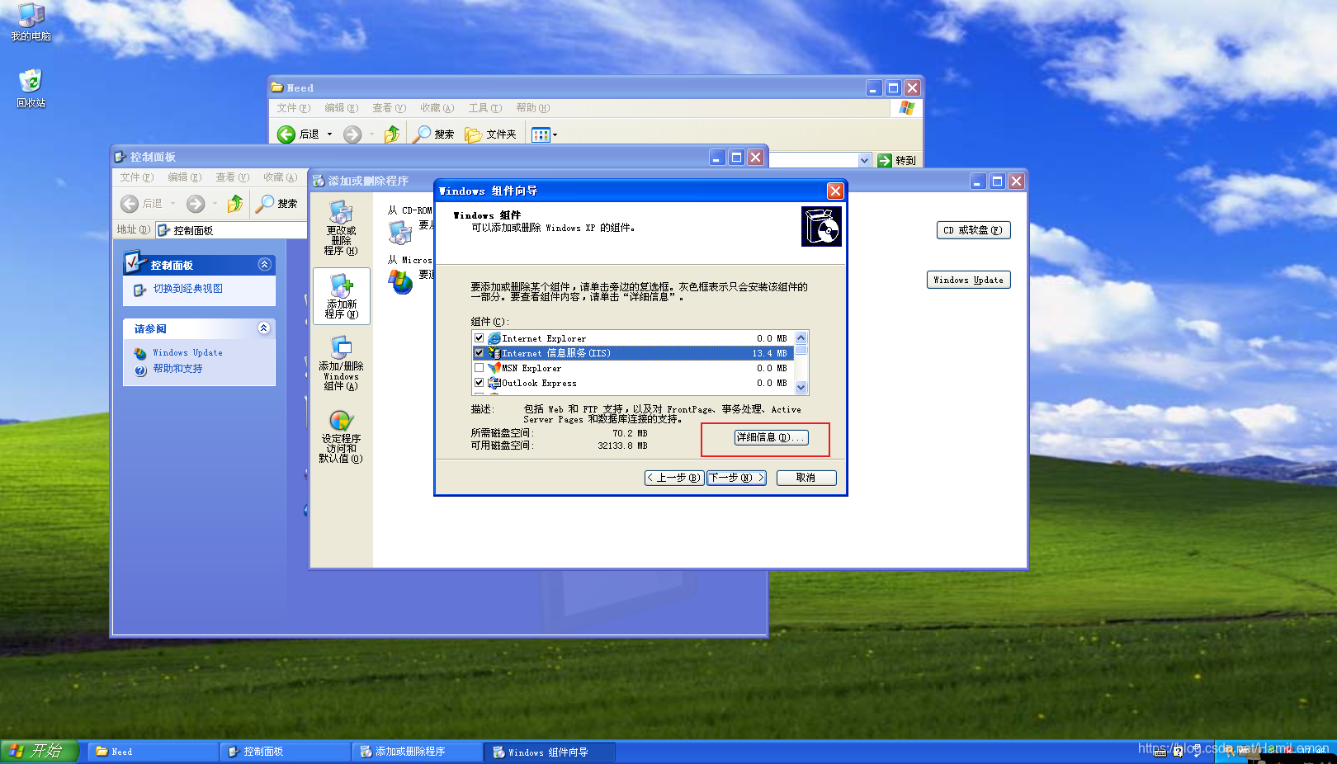Image resolution: width=1337 pixels, height=764 pixels.
Task: Click the 详细信息(D)... button
Action: (x=771, y=437)
